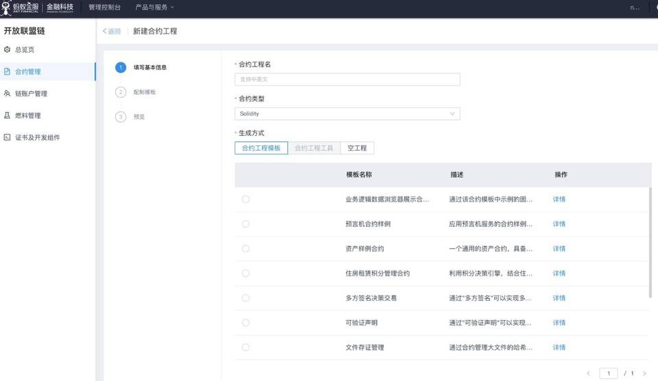Click the 可验证声明 template name
Viewport: 658px width, 381px height.
coord(361,323)
